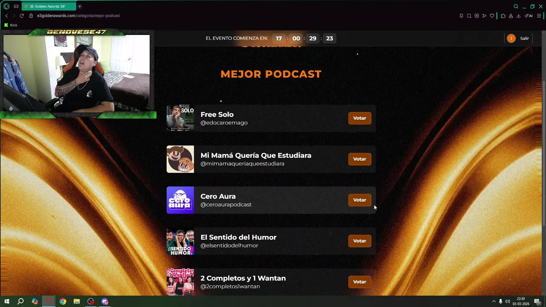
Task: Select the @2completos1wantan handle text
Action: pos(230,287)
